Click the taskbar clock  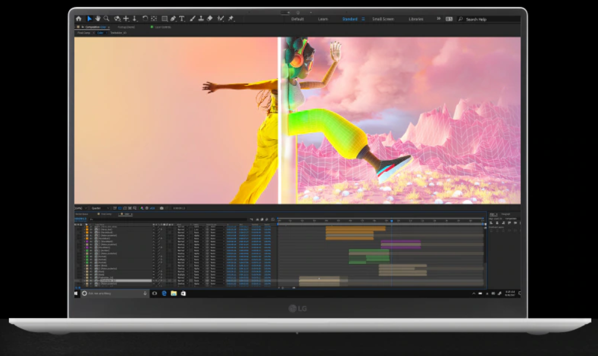510,294
